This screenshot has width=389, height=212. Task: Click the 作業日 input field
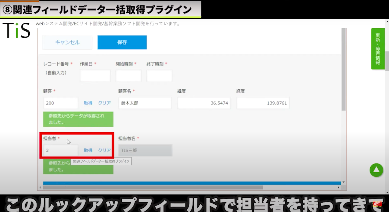click(x=95, y=76)
